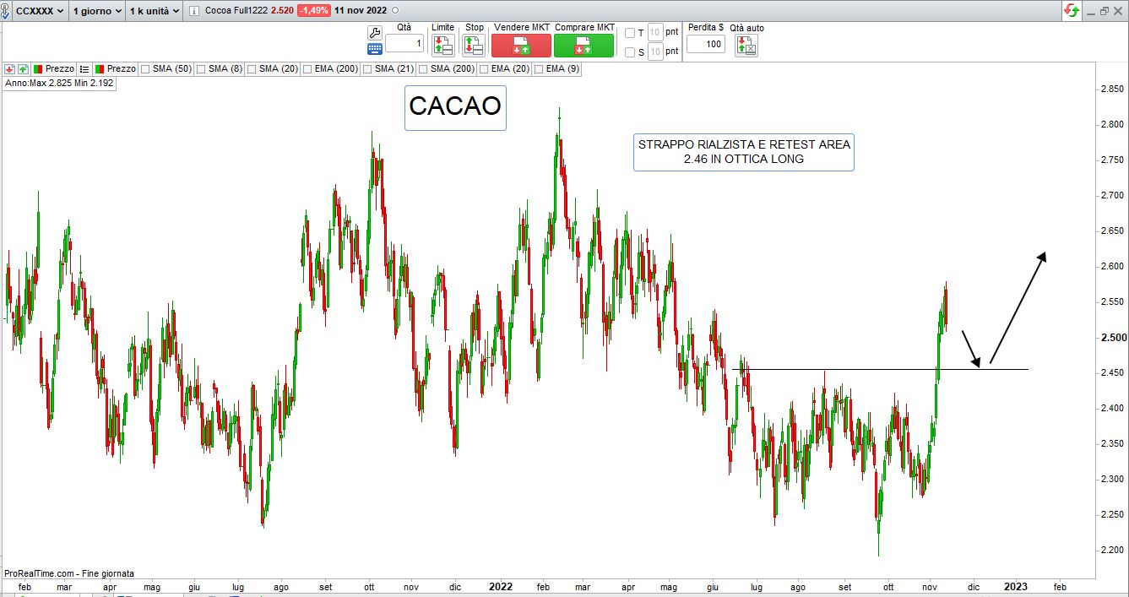The height and width of the screenshot is (597, 1129).
Task: Click the 2.850 price axis label
Action: 1112,89
